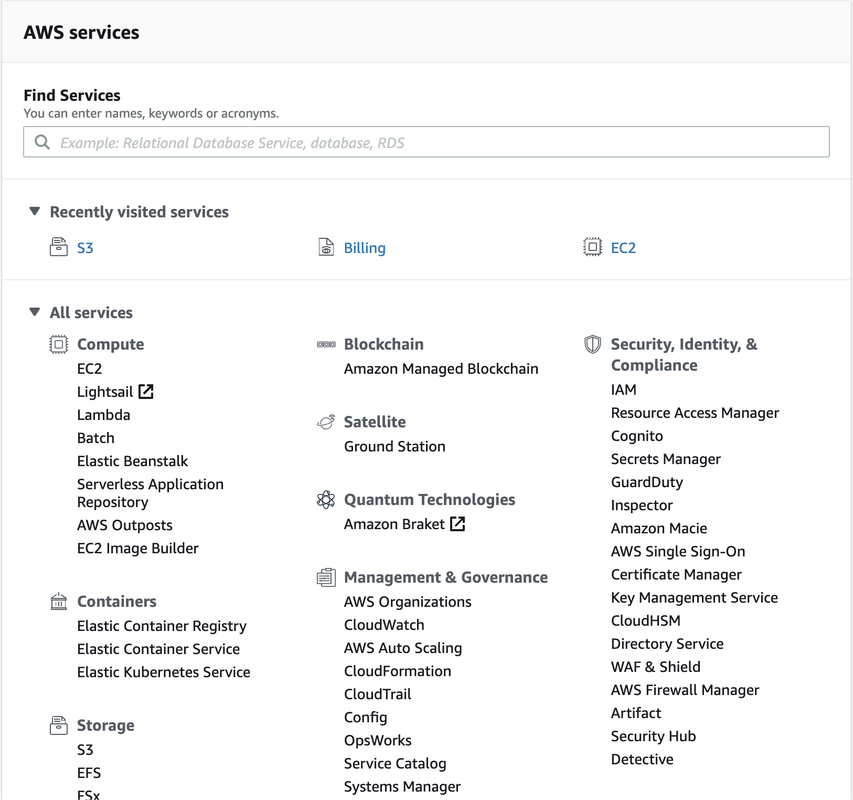
Task: Click the Containers category icon
Action: (59, 601)
